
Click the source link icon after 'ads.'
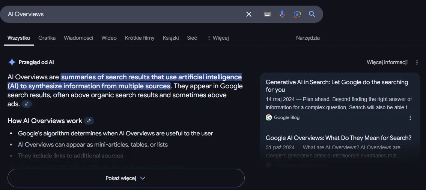coord(26,104)
